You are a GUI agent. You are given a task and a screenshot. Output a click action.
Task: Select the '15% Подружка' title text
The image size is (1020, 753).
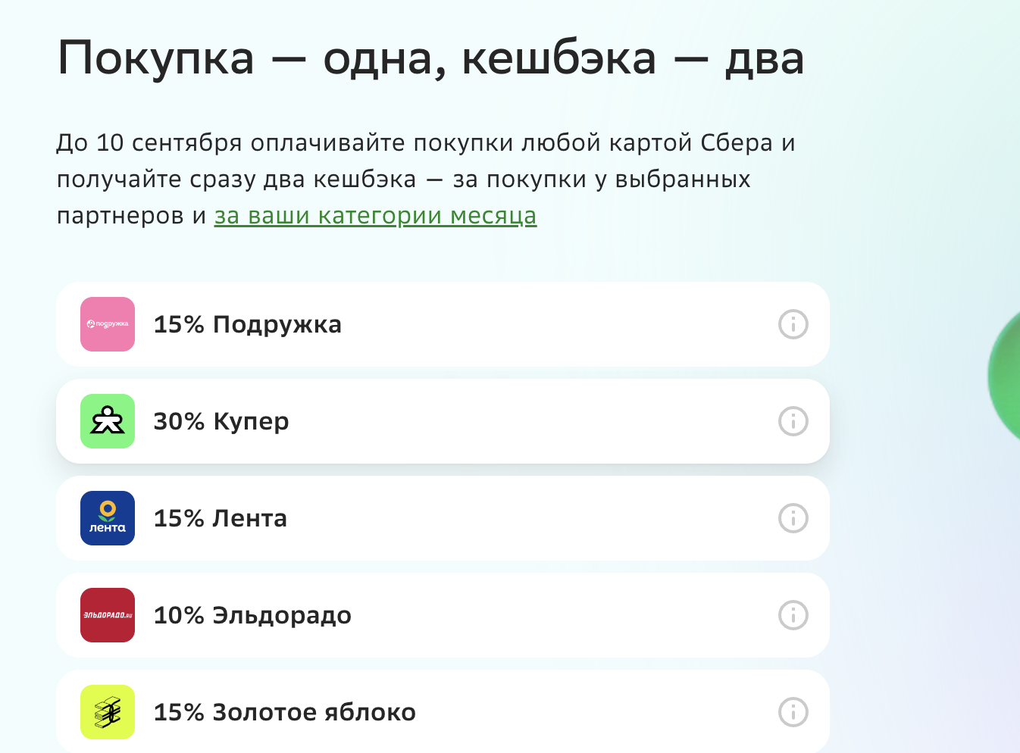coord(248,324)
